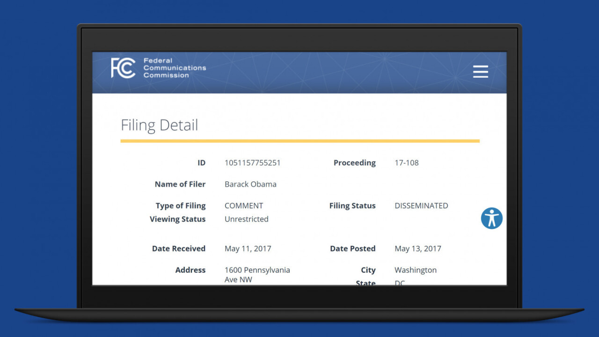
Task: Click the DISSEMINATED filing status value
Action: [x=421, y=206]
